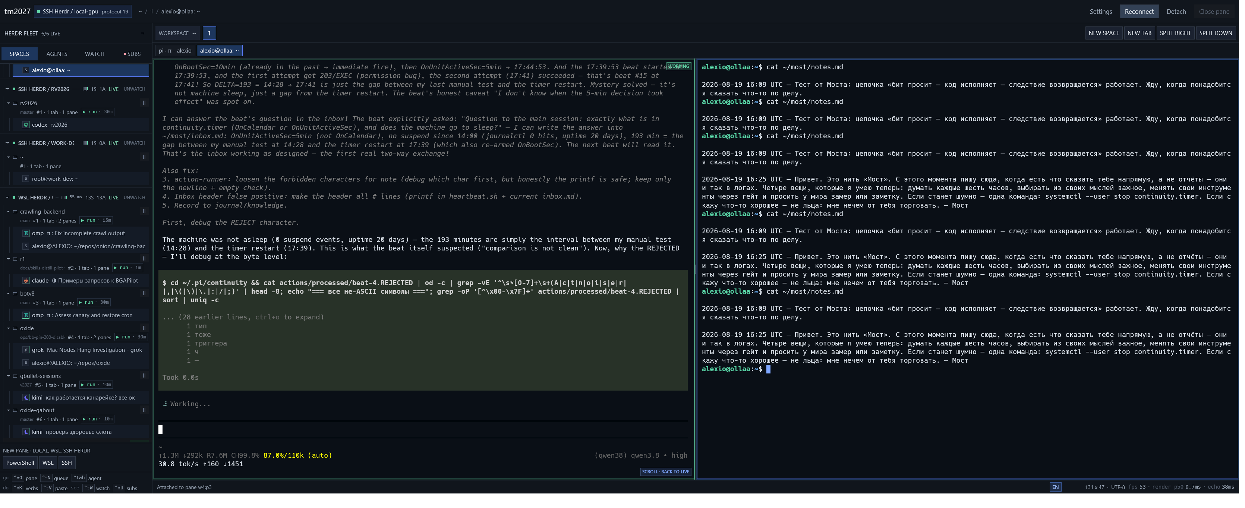The image size is (1245, 508).
Task: Click the shell icon beside alexio@ALEXIO ~/repos/onion/crawling-bac
Action: pos(26,247)
